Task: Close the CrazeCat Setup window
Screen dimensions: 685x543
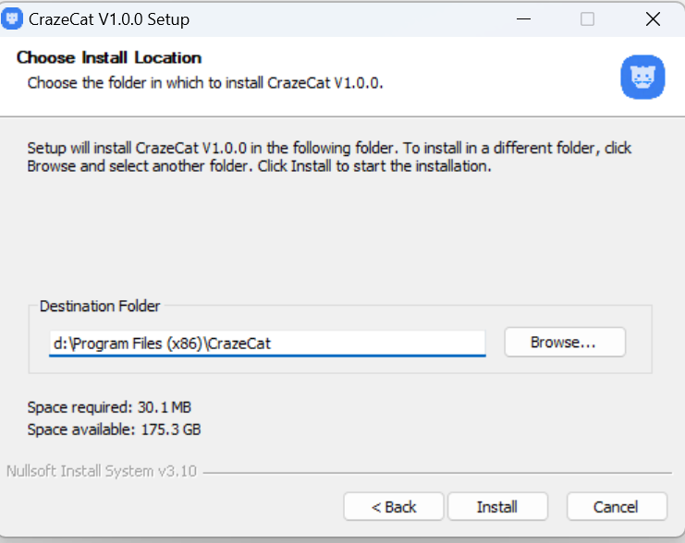Action: coord(653,19)
